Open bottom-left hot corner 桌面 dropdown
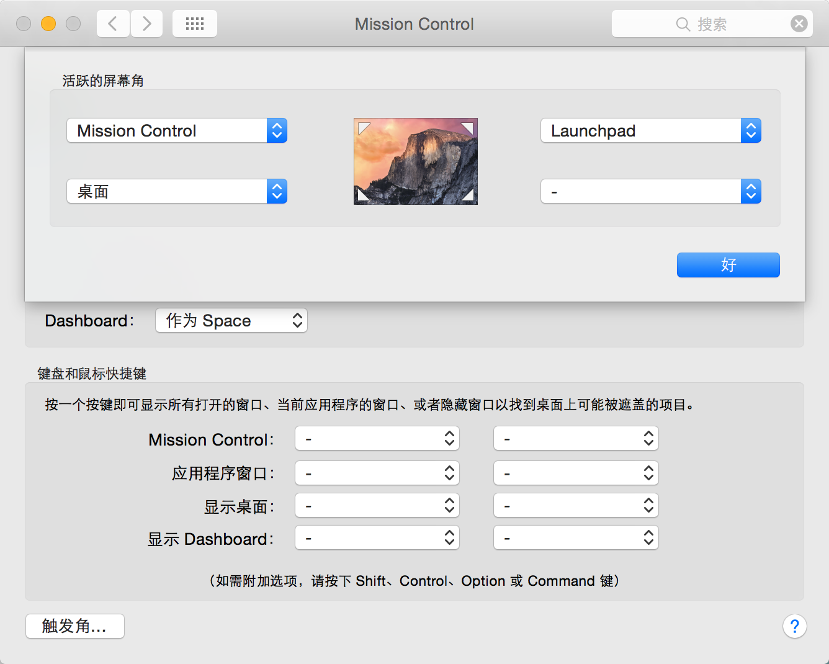 177,192
